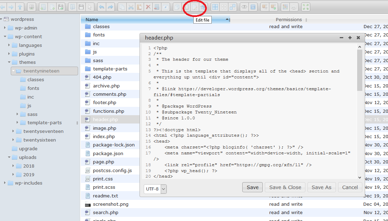
Task: Click the red X delete icon
Action: (148, 7)
